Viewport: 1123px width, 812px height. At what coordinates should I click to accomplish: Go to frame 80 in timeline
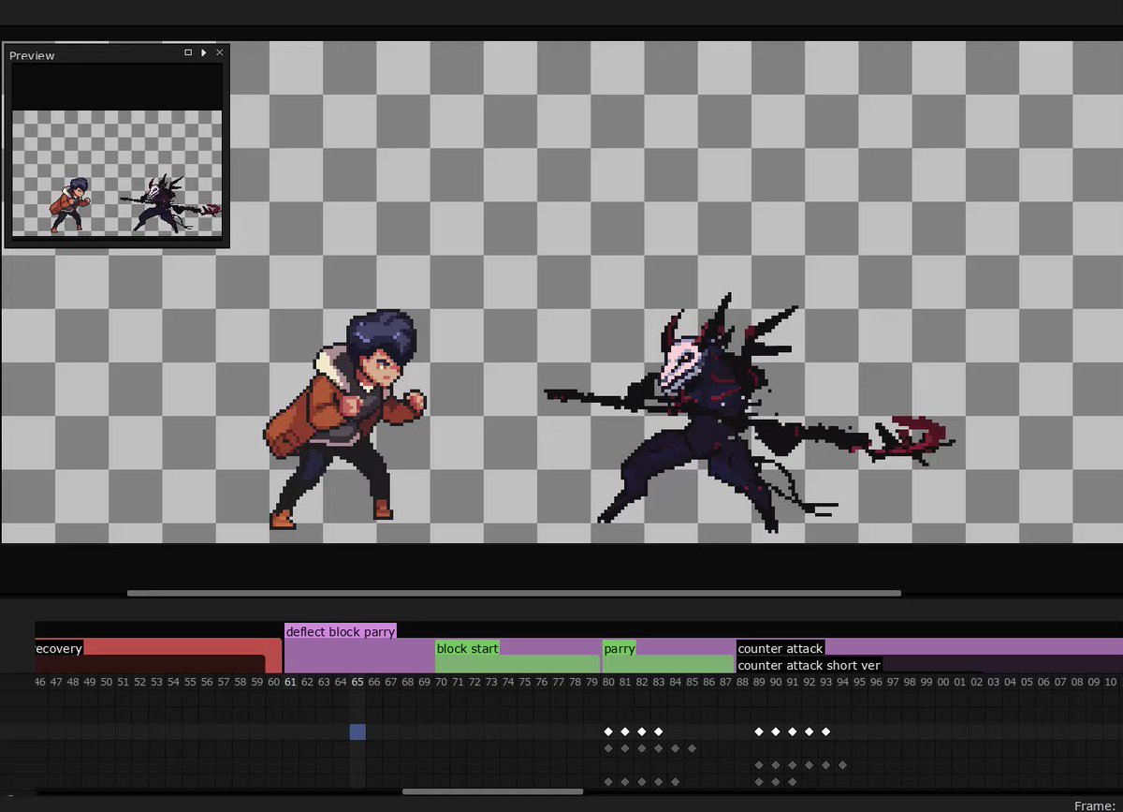tap(608, 682)
